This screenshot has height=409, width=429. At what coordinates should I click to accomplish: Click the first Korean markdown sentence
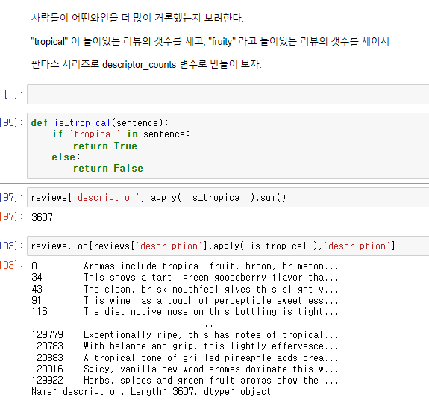(137, 18)
